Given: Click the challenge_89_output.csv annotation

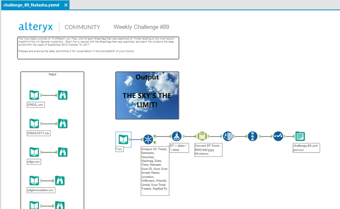Looking at the screenshot, I should tap(306, 148).
